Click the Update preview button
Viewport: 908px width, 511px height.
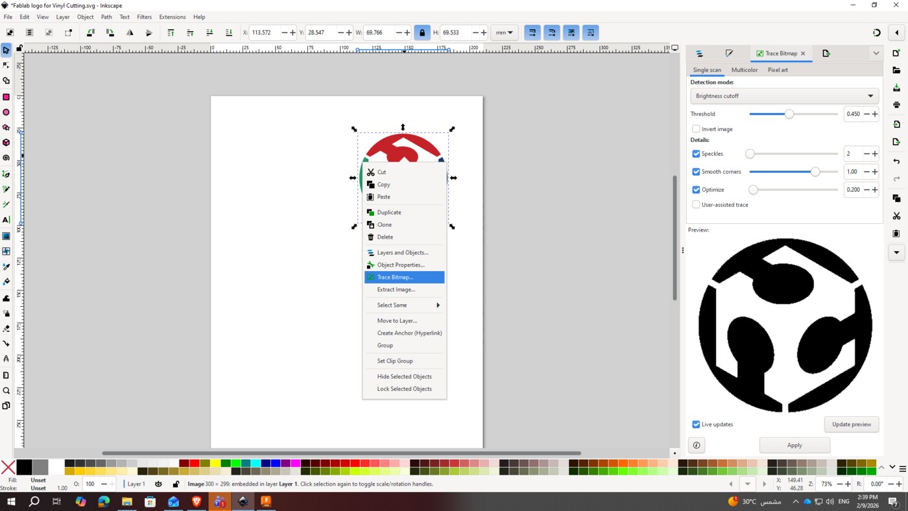point(852,425)
